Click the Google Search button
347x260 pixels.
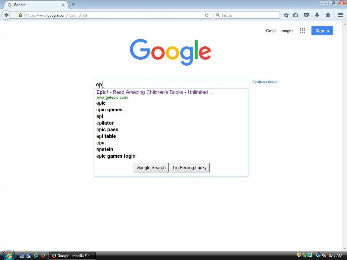pos(151,168)
